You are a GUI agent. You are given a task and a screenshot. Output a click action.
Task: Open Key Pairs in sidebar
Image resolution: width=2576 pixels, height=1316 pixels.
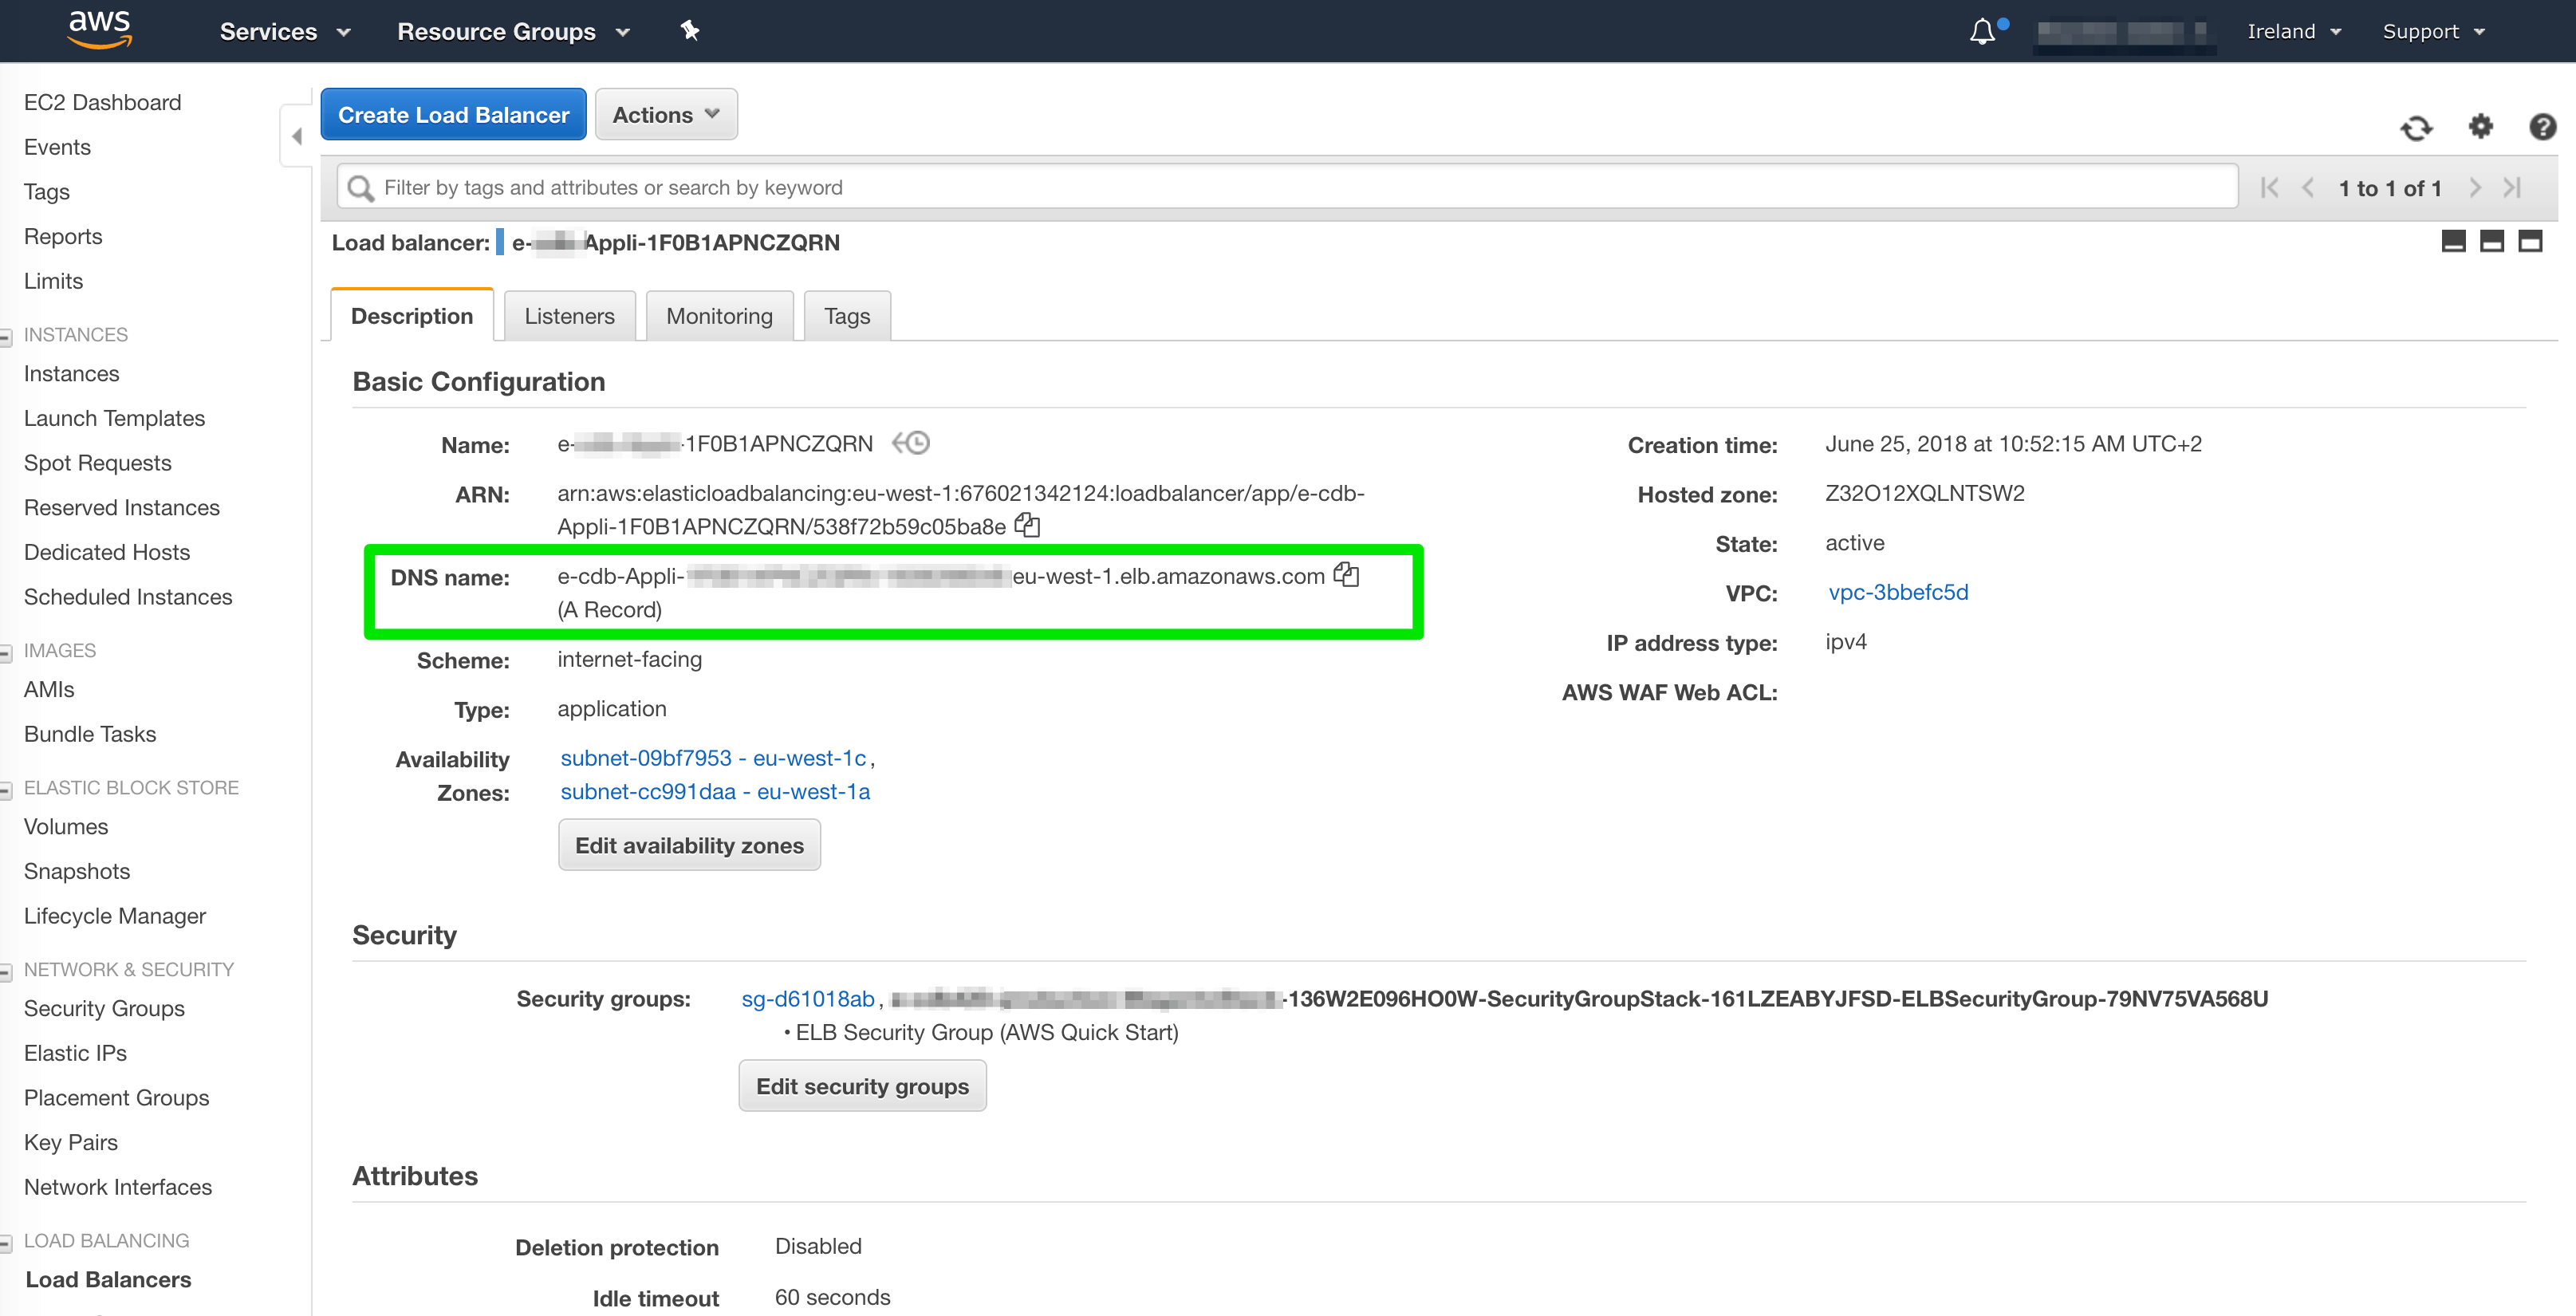(x=70, y=1142)
